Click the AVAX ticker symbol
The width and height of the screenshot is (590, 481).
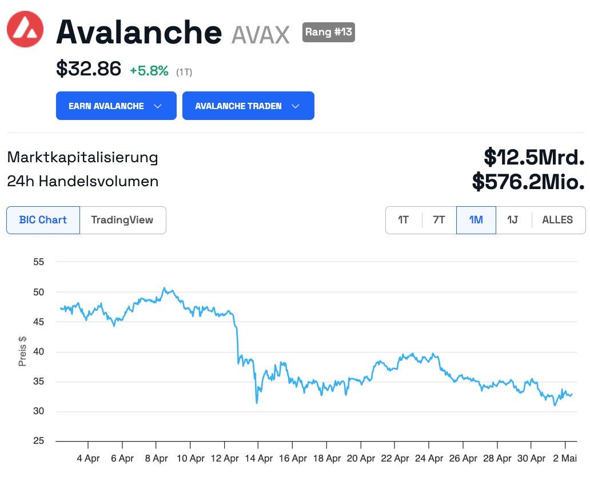point(261,35)
